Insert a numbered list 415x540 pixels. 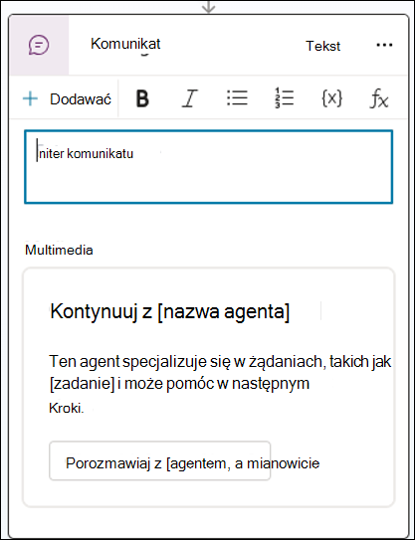pyautogui.click(x=284, y=98)
